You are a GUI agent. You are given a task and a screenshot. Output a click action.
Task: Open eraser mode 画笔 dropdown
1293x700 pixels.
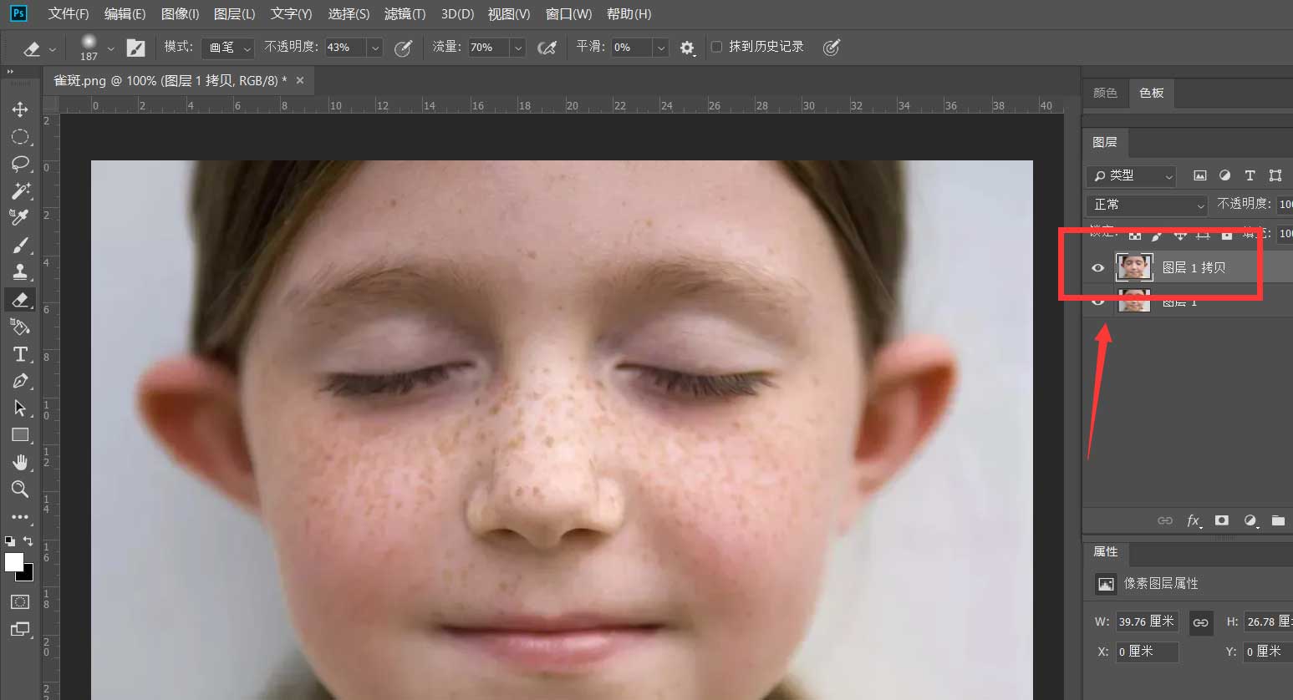pos(227,48)
